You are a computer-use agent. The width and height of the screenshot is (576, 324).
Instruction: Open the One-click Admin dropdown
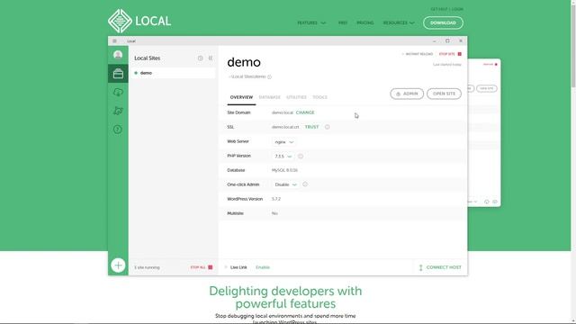(x=285, y=184)
